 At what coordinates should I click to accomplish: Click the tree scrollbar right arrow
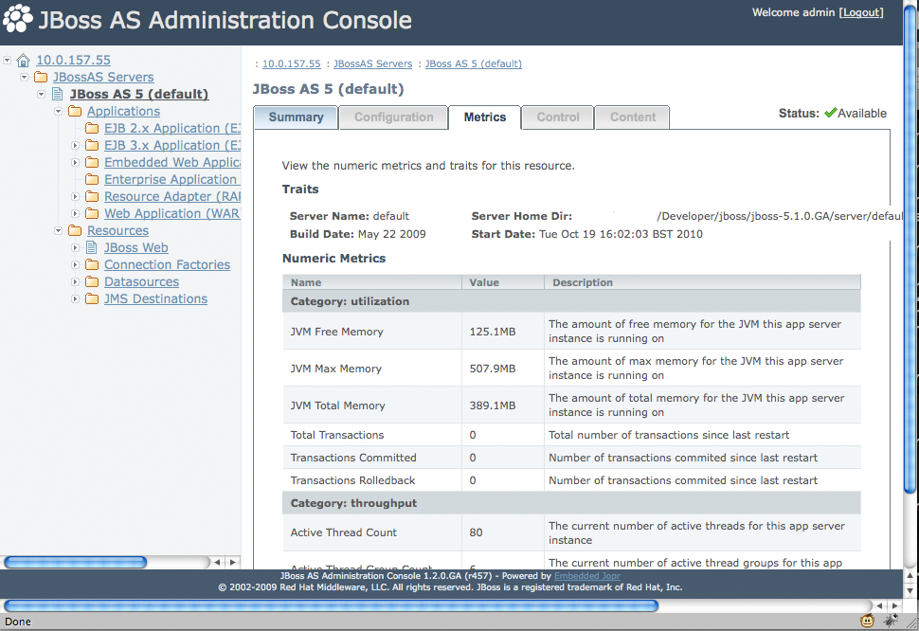coord(233,563)
